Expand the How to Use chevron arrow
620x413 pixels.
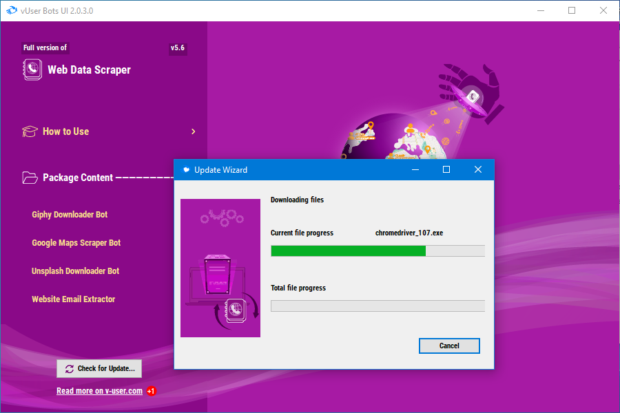pyautogui.click(x=193, y=131)
